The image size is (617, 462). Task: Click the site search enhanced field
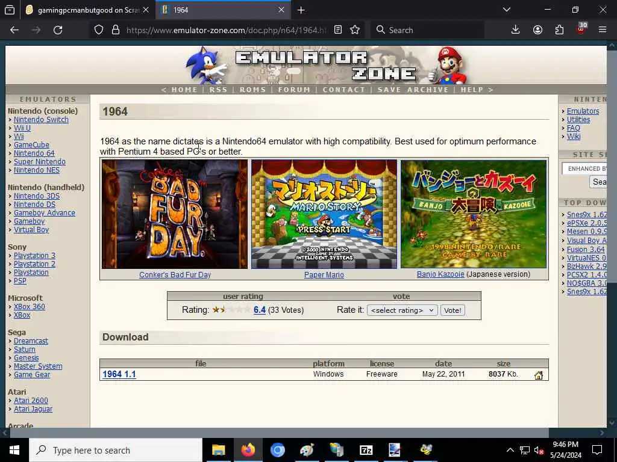coord(584,168)
